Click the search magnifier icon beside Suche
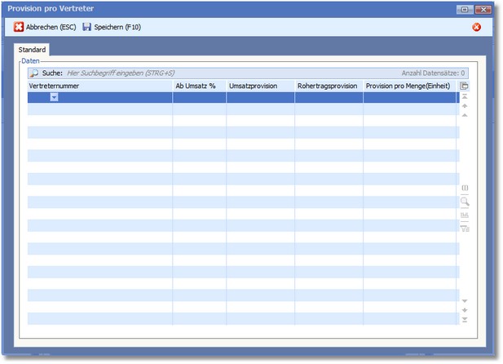This screenshot has width=503, height=364. click(x=34, y=73)
